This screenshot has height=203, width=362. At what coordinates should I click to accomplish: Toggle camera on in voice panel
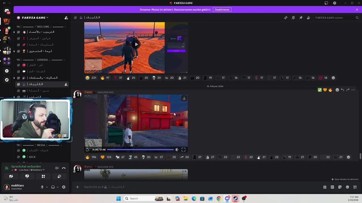(11, 176)
